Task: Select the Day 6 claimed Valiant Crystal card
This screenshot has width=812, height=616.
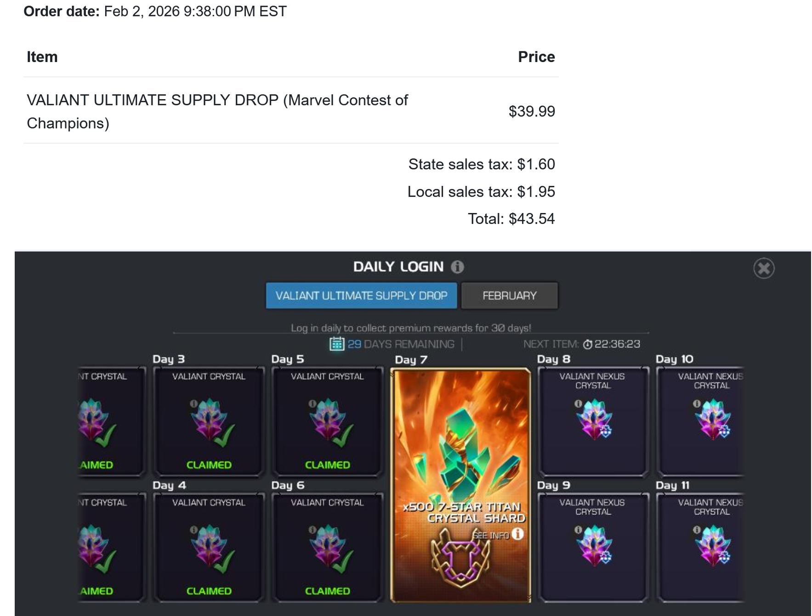Action: click(327, 547)
